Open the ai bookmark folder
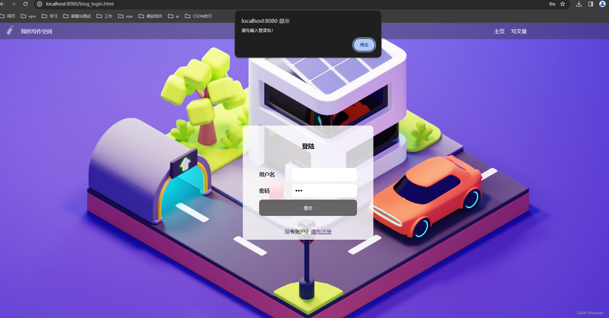 (174, 16)
